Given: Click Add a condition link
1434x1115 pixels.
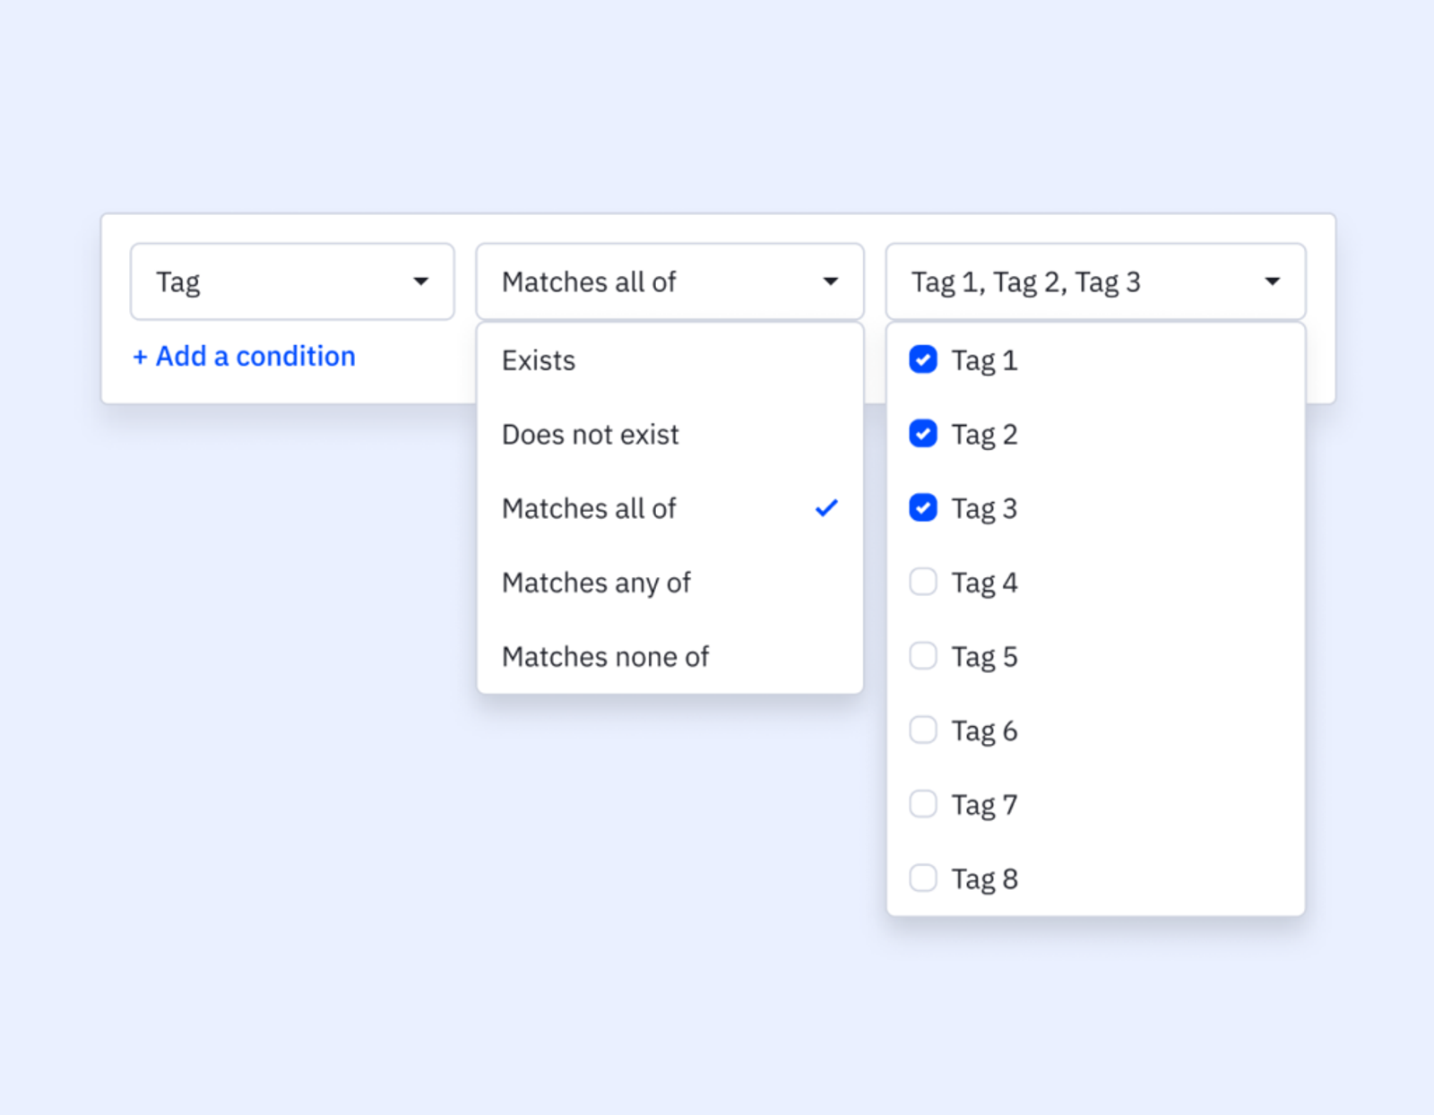Looking at the screenshot, I should point(243,356).
